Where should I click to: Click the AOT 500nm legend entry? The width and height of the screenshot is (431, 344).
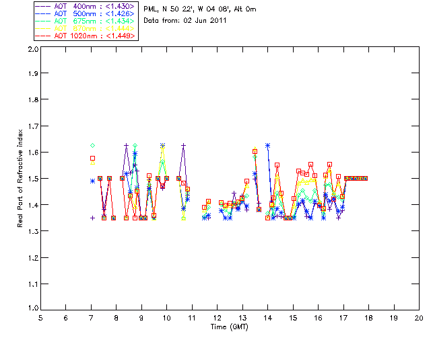[86, 13]
